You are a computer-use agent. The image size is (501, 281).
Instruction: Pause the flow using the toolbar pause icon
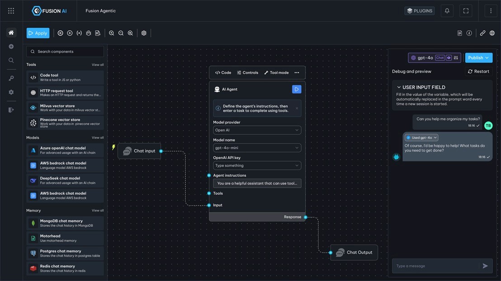61,33
